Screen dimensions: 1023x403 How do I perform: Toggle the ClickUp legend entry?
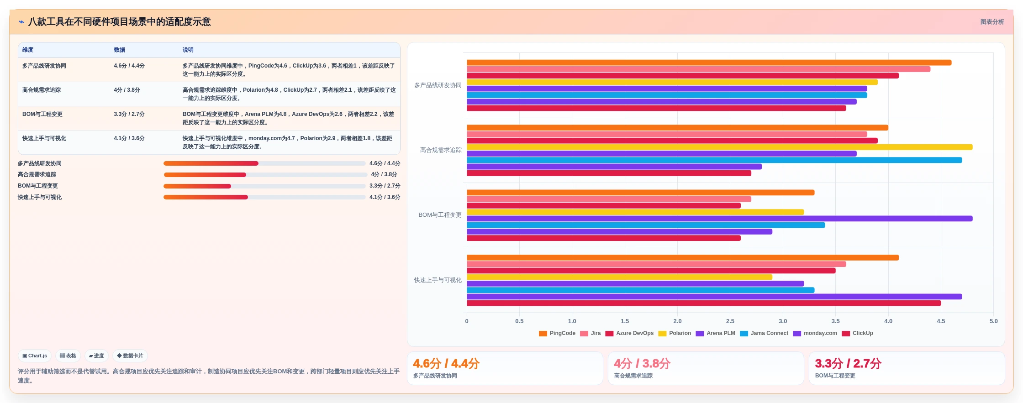[x=857, y=334]
